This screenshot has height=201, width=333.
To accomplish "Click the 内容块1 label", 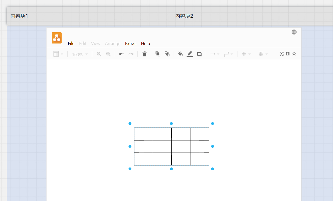I will pyautogui.click(x=19, y=16).
